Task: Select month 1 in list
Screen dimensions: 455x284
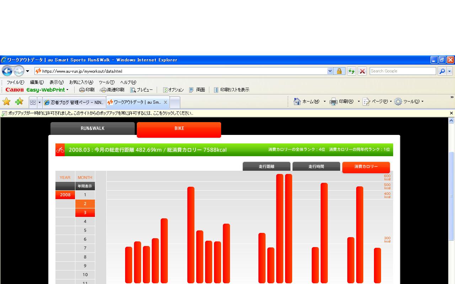Action: (x=85, y=195)
